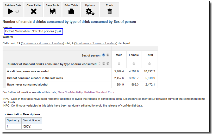The width and height of the screenshot is (212, 134).
Task: Print the table using the printer icon
Action: [x=71, y=11]
